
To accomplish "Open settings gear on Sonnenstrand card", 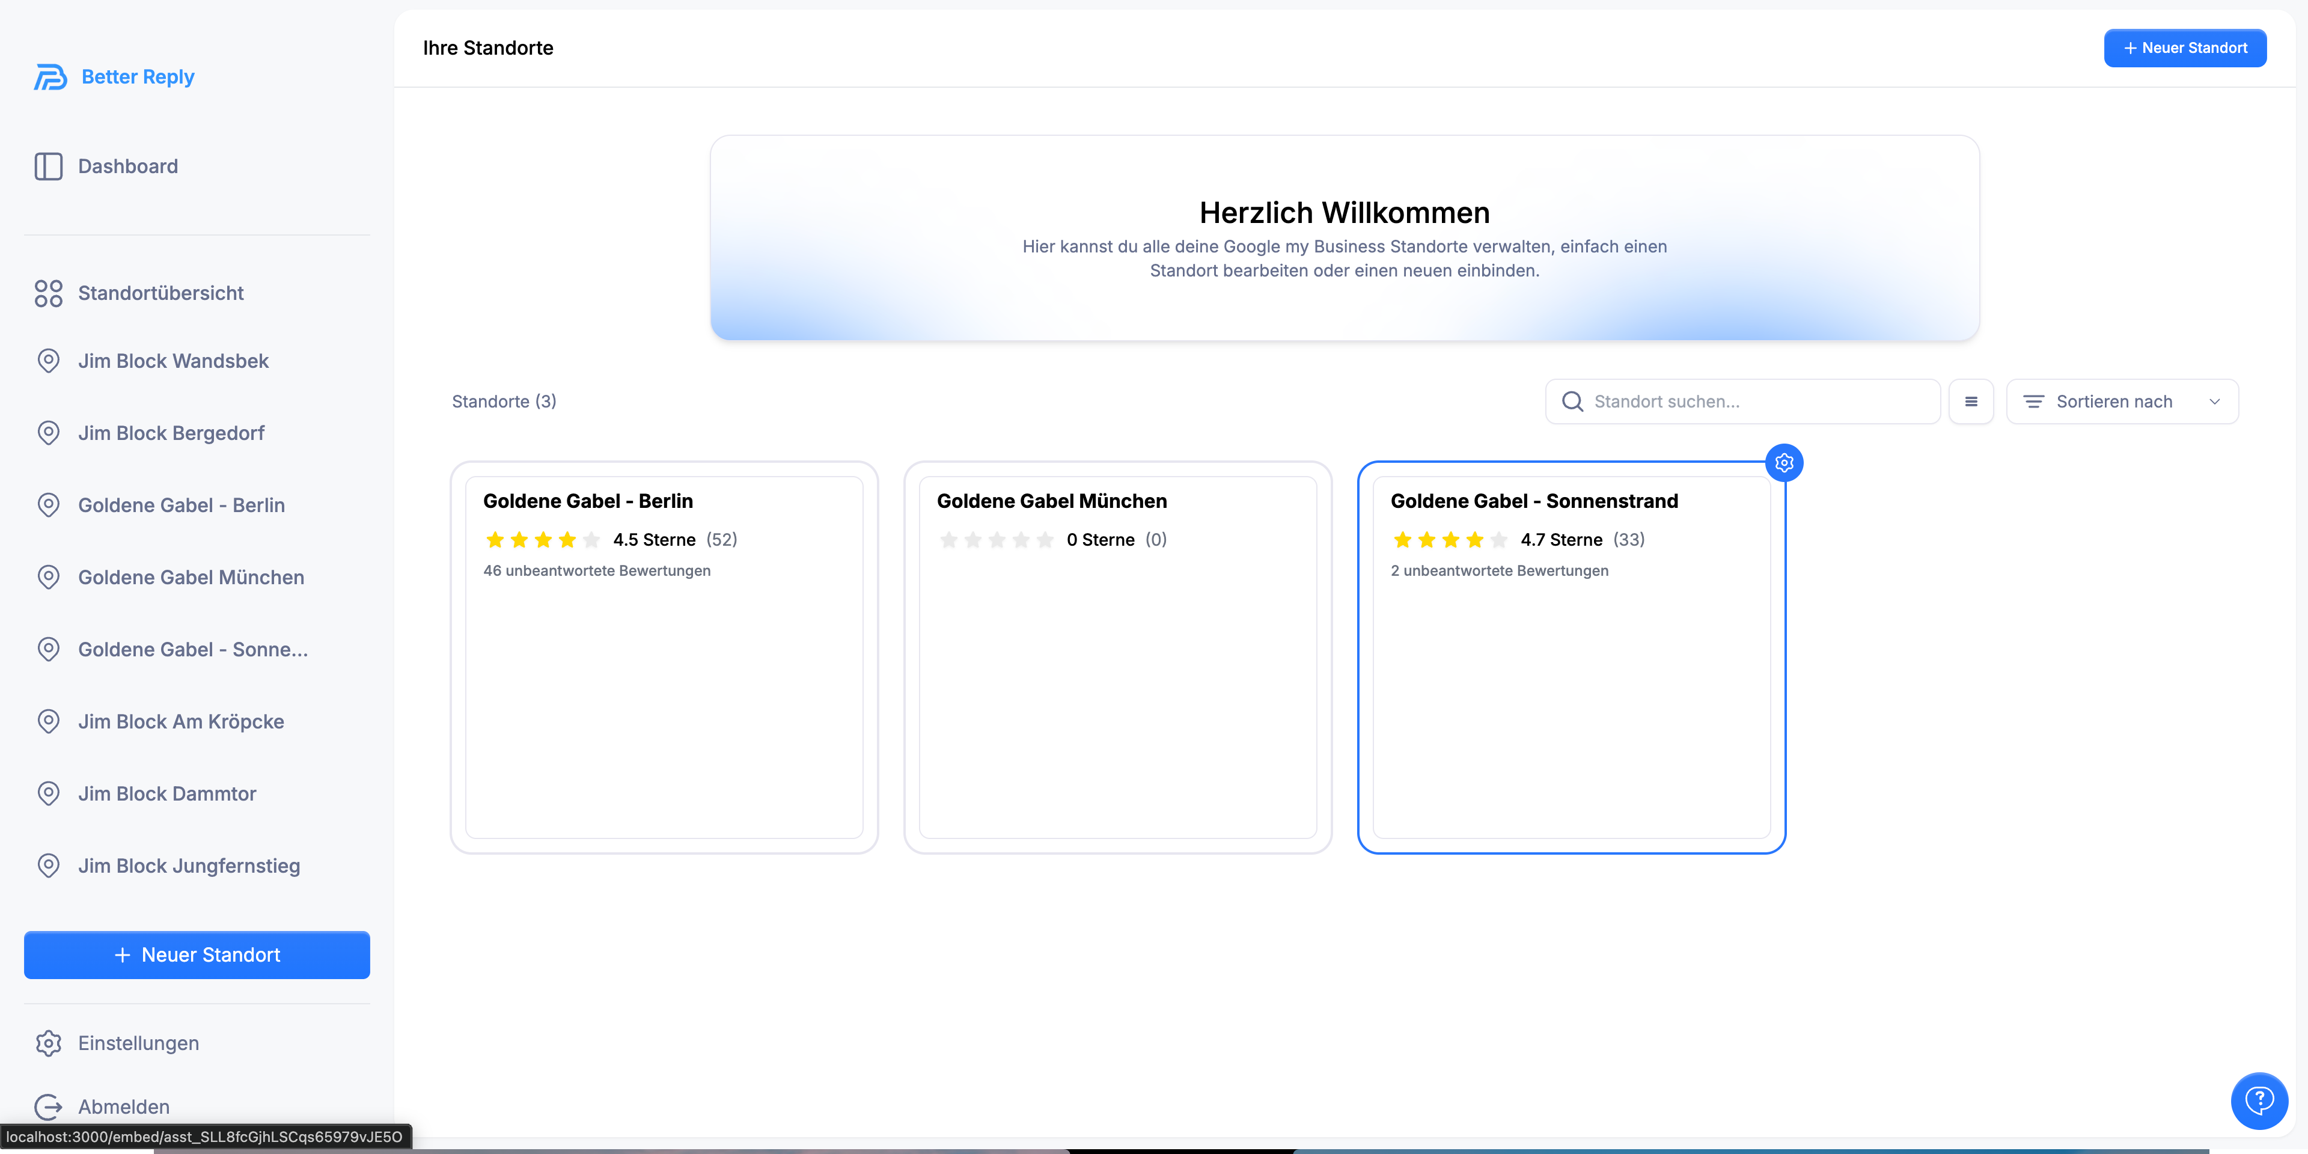I will (x=1784, y=463).
